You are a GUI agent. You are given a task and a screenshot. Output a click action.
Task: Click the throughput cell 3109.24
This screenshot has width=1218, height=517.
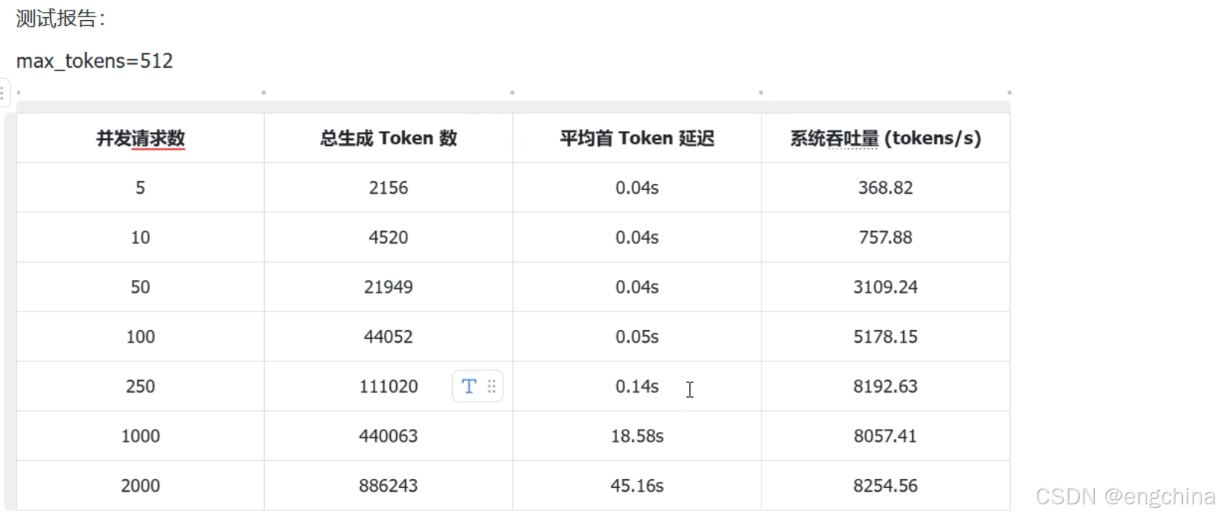(x=885, y=287)
